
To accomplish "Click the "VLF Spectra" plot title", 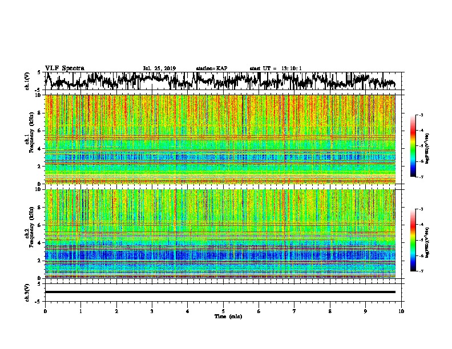I will (64, 68).
